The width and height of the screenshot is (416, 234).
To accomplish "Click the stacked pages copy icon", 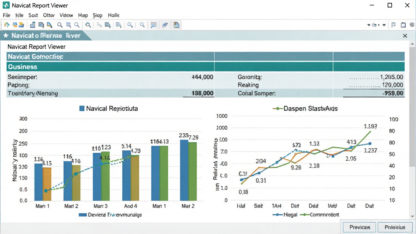I will coord(41,25).
